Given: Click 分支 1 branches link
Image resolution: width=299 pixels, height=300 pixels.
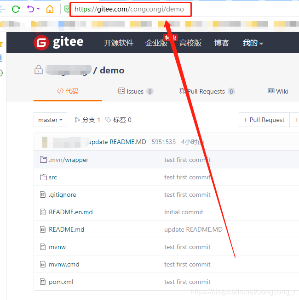Looking at the screenshot, I should pos(87,120).
